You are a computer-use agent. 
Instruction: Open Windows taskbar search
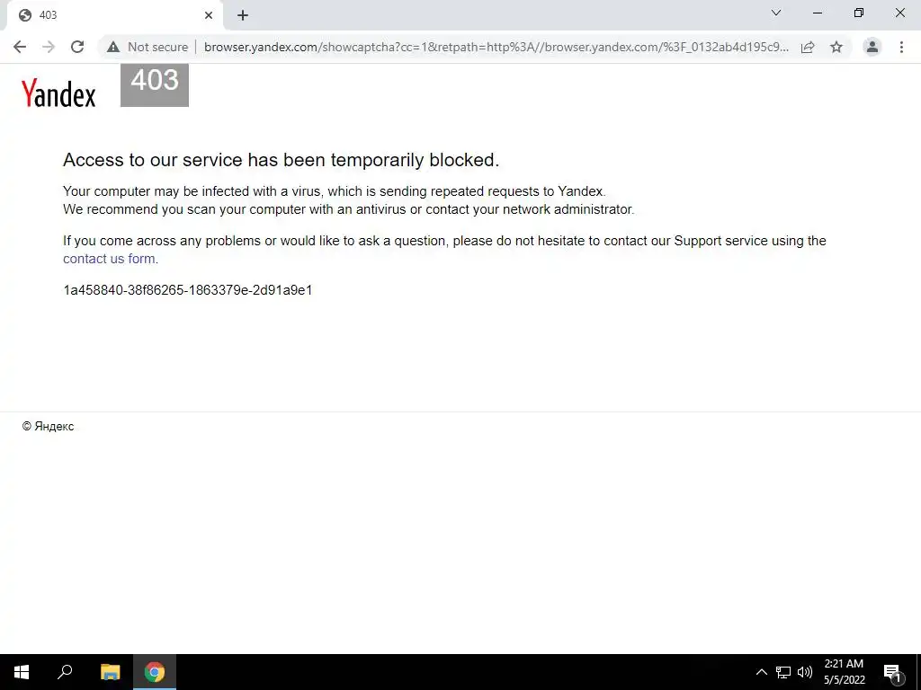pos(65,672)
